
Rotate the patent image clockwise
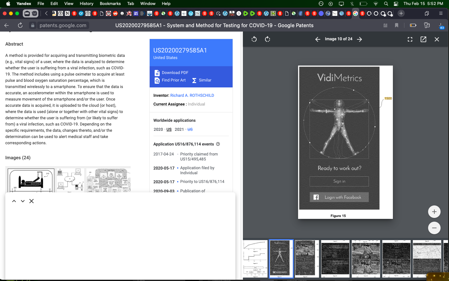coord(268,39)
